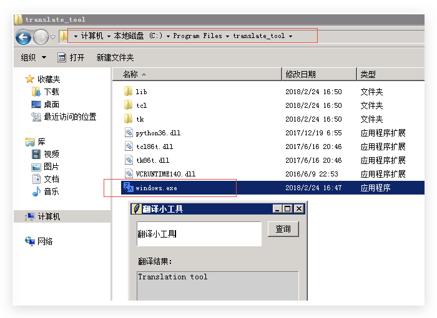Click the feather icon in 翻译小工具 title bar

pyautogui.click(x=136, y=208)
